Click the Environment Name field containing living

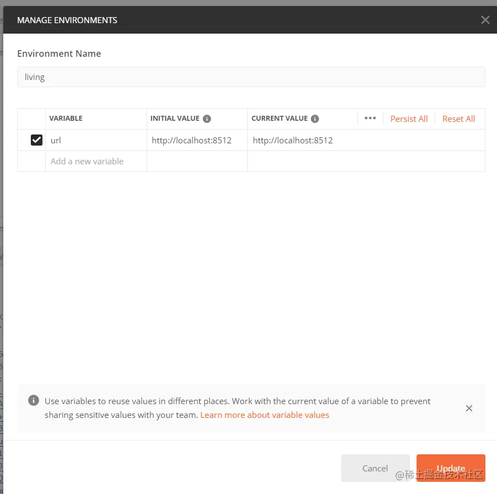coord(251,77)
